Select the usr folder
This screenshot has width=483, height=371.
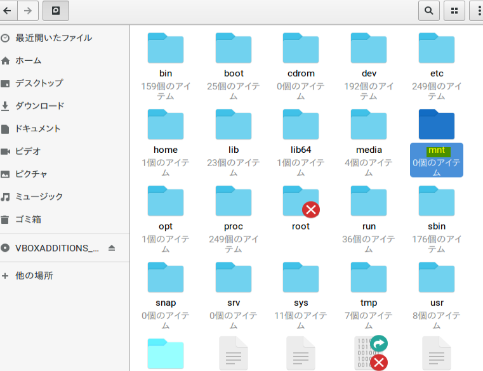click(x=437, y=278)
